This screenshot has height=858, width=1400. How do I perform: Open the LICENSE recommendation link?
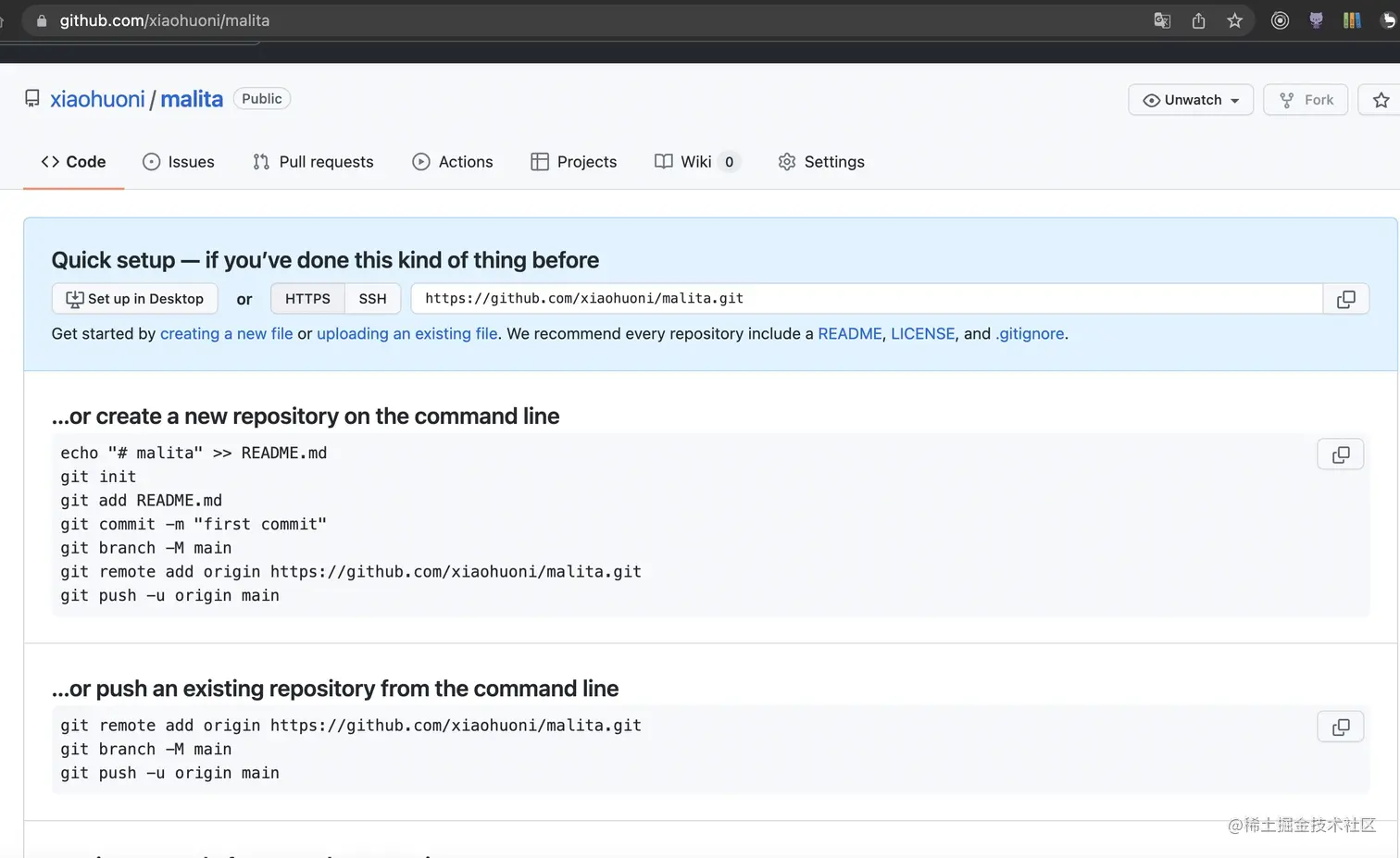(x=922, y=334)
